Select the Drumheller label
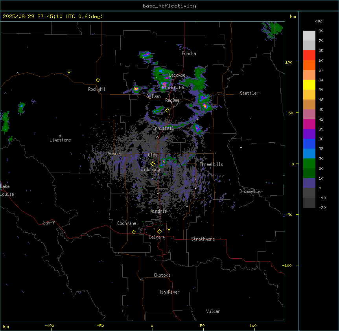Viewport: 339px width, 331px height. [251, 191]
